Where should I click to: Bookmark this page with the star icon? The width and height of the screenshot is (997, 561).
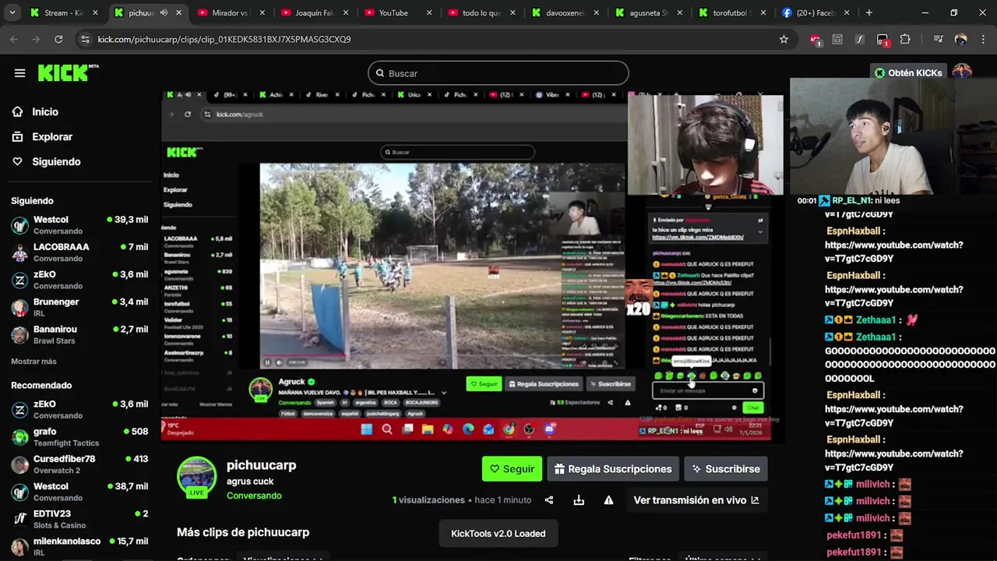[784, 39]
